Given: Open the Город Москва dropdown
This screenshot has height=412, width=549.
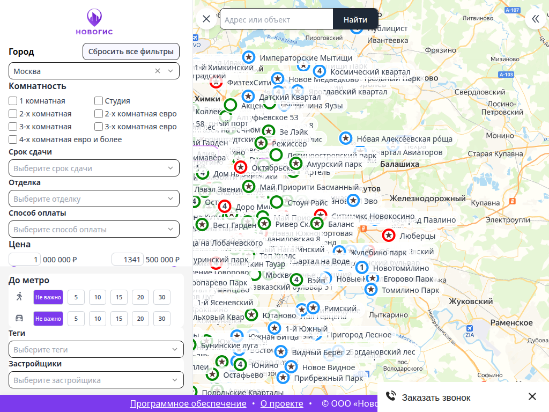Looking at the screenshot, I should point(94,71).
